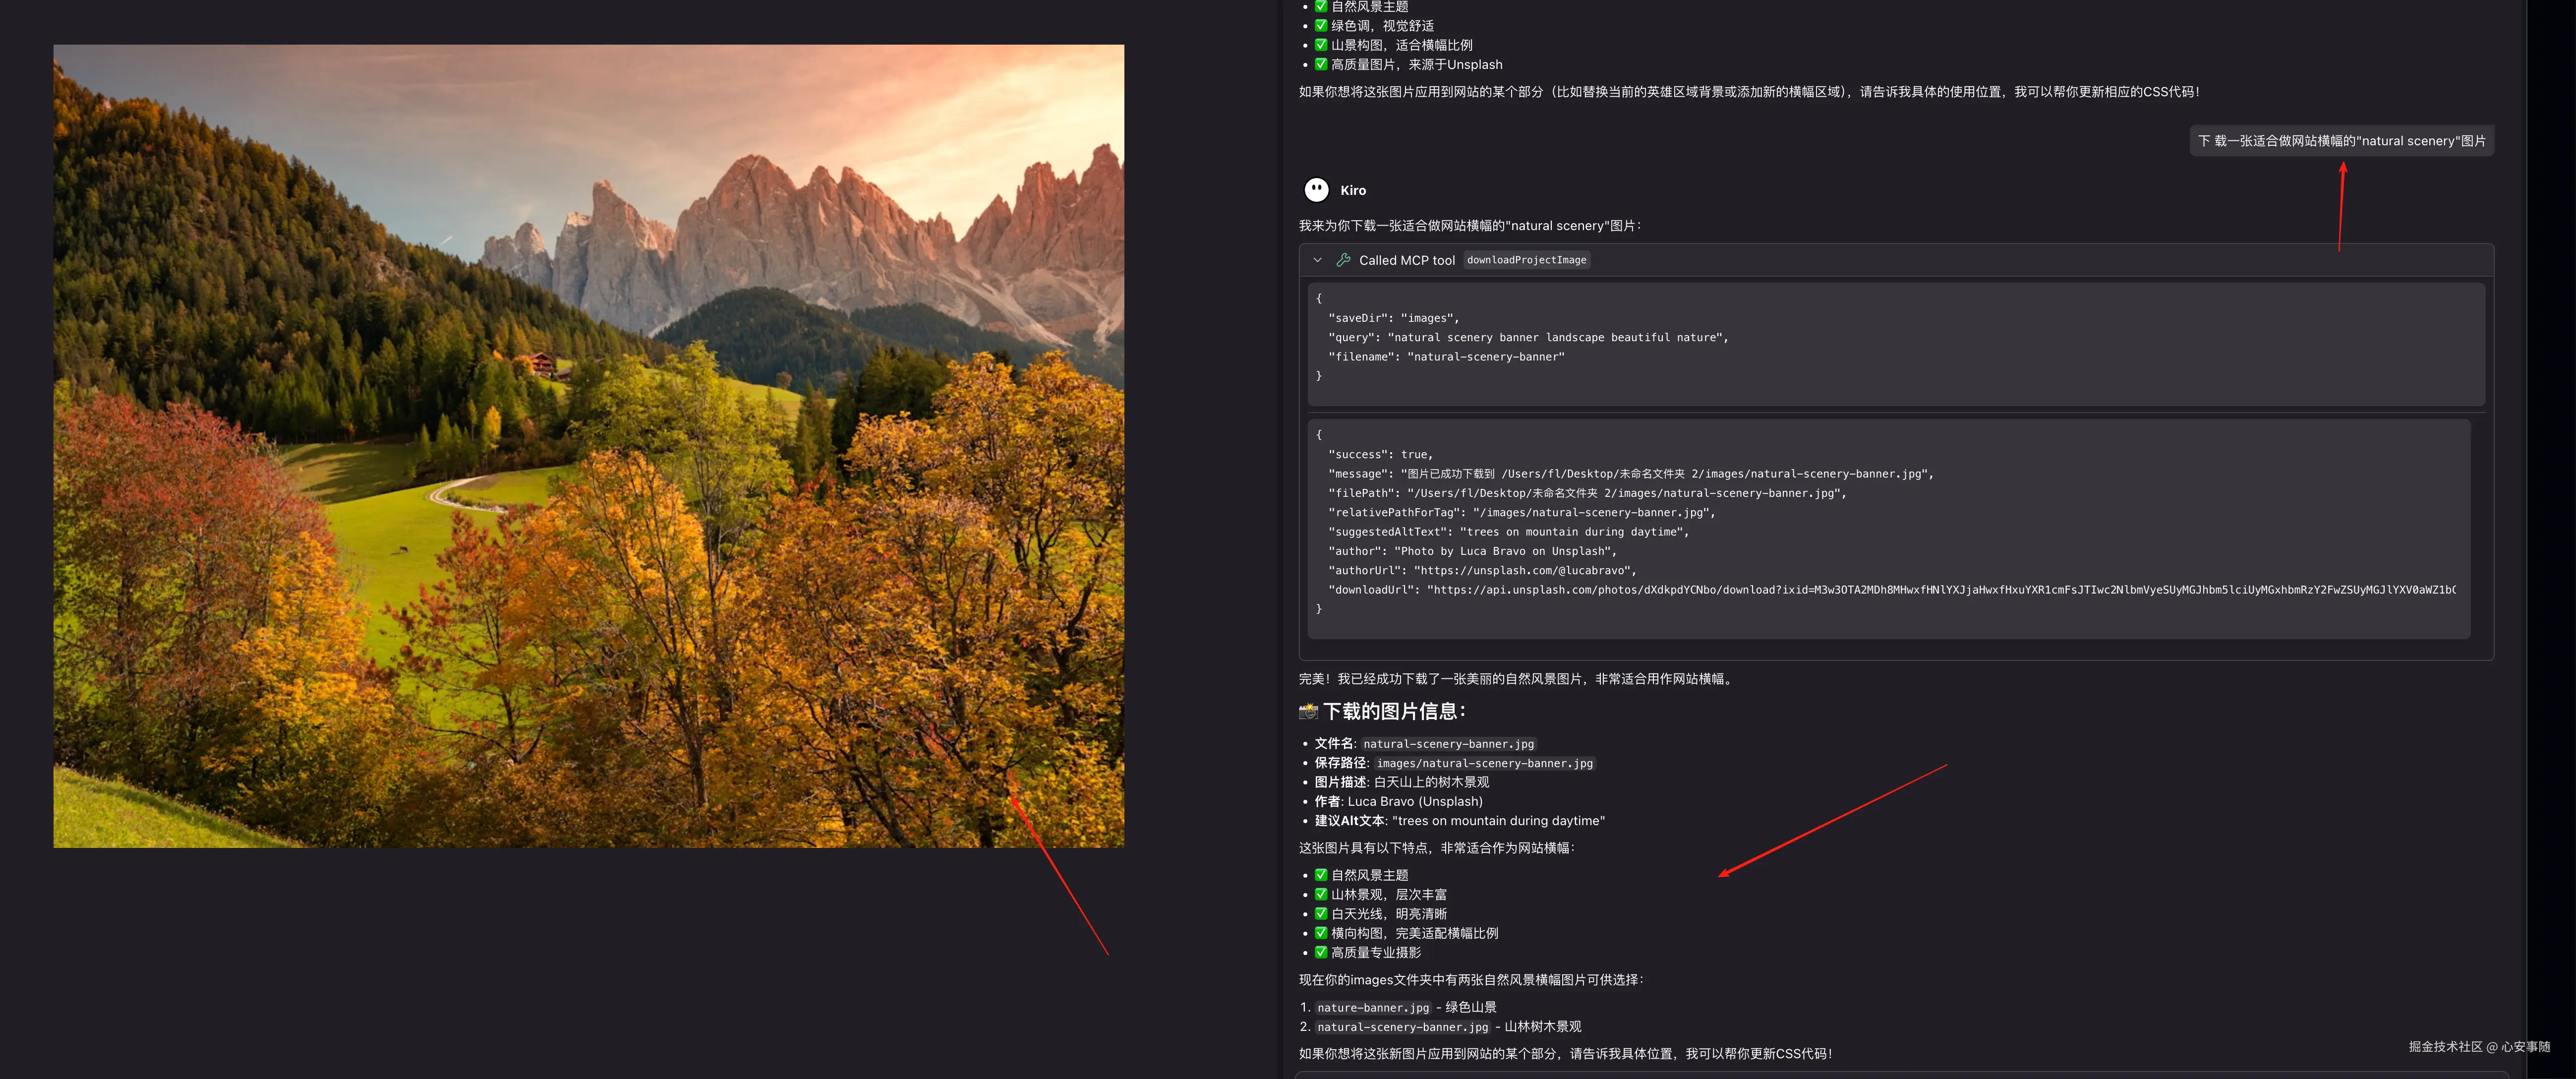
Task: Click check mark beside 横向构图，完美适配横幅比例
Action: (1320, 933)
